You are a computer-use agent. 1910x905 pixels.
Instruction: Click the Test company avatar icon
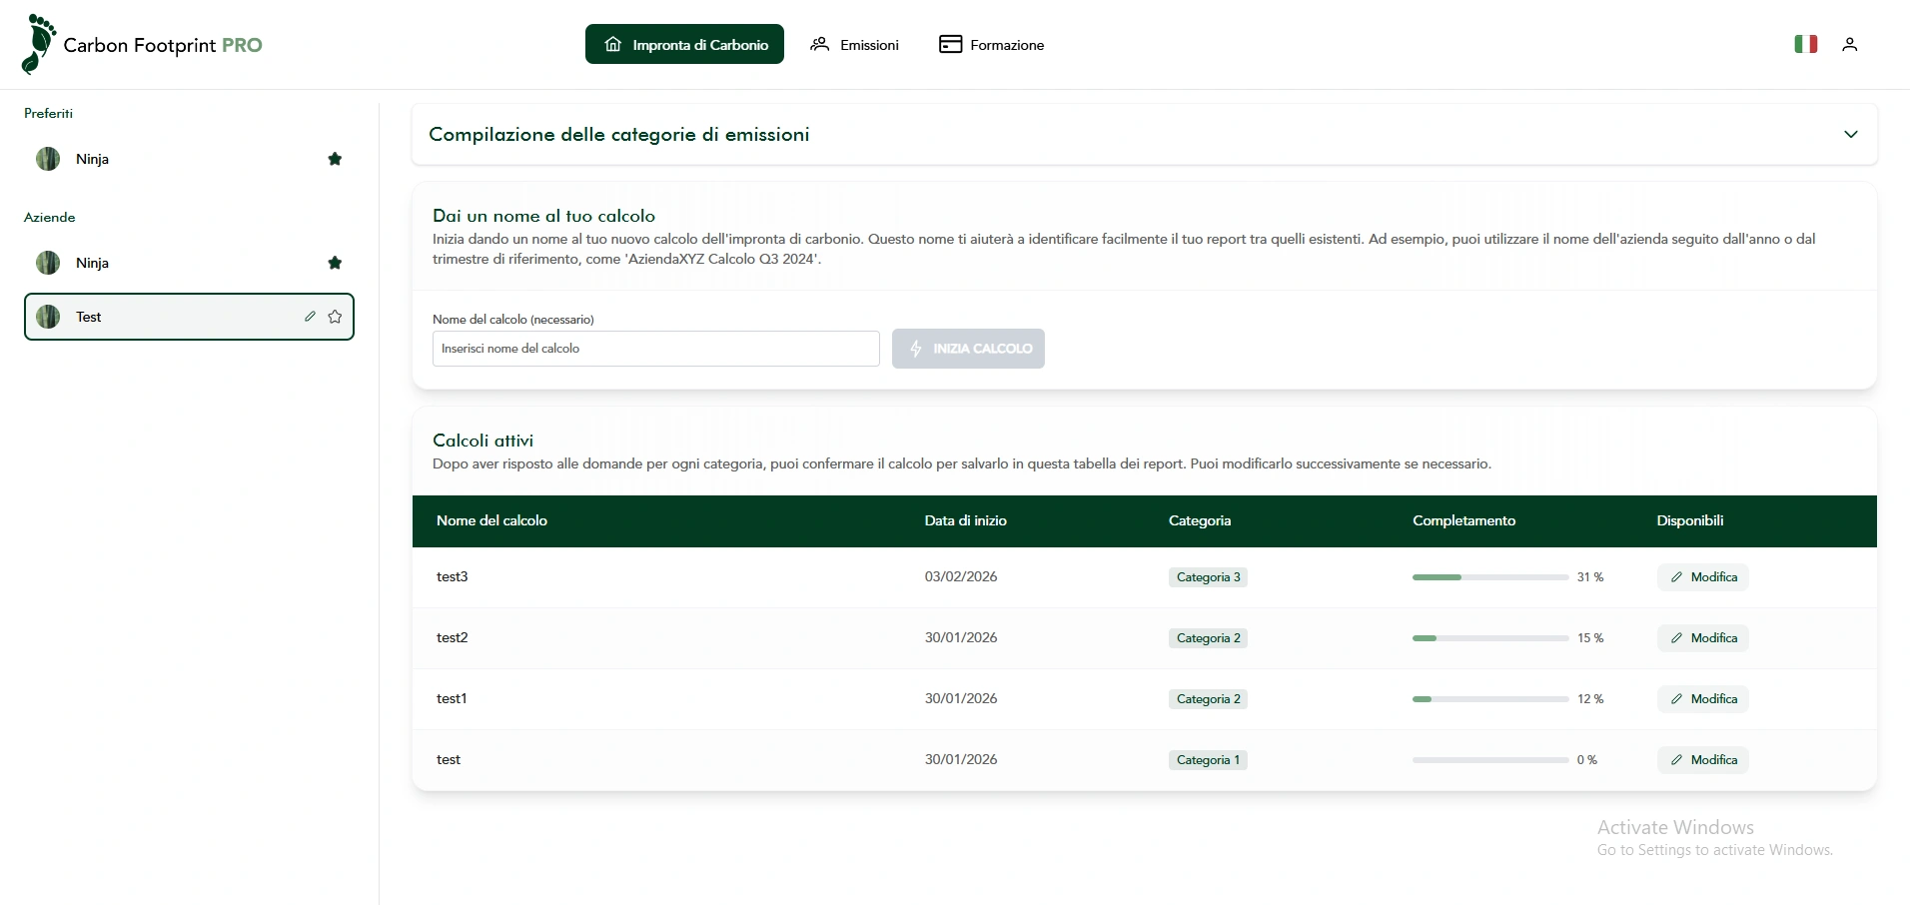coord(48,317)
